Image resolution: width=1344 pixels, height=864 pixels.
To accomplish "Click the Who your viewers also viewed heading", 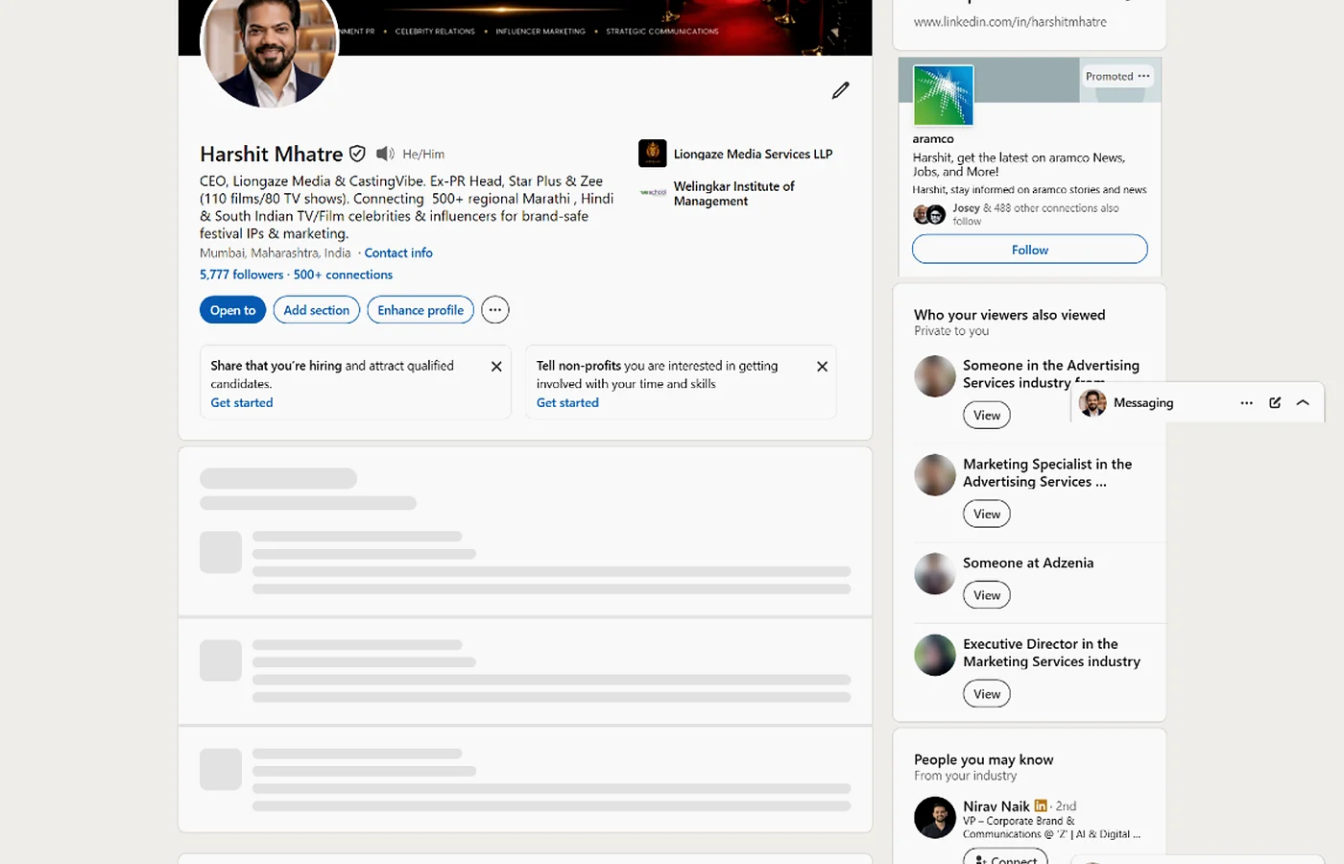I will [1010, 315].
